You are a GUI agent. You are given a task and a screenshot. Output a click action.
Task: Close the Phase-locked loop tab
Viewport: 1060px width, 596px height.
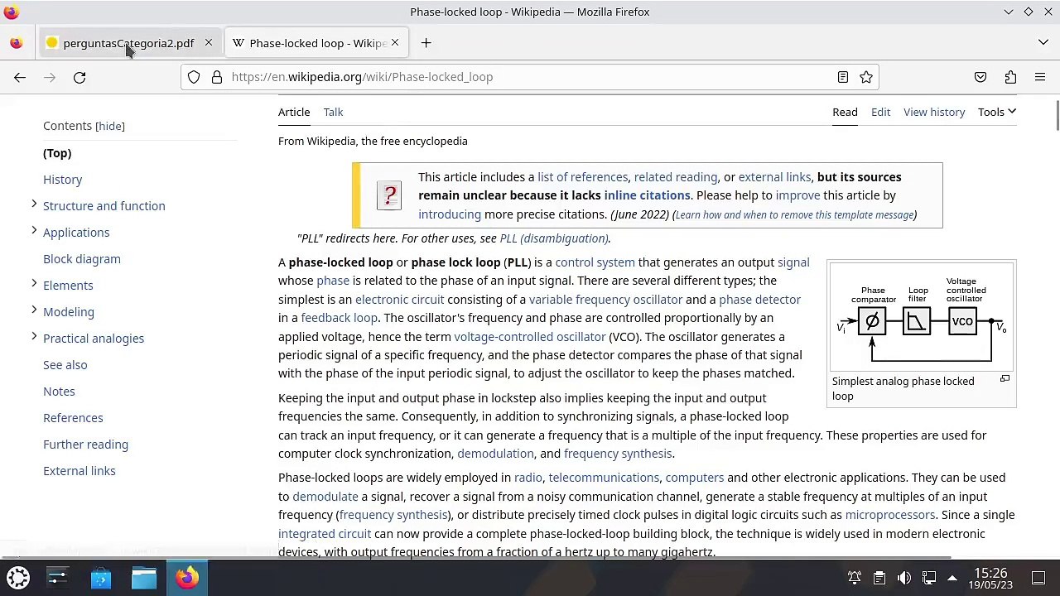[x=395, y=43]
